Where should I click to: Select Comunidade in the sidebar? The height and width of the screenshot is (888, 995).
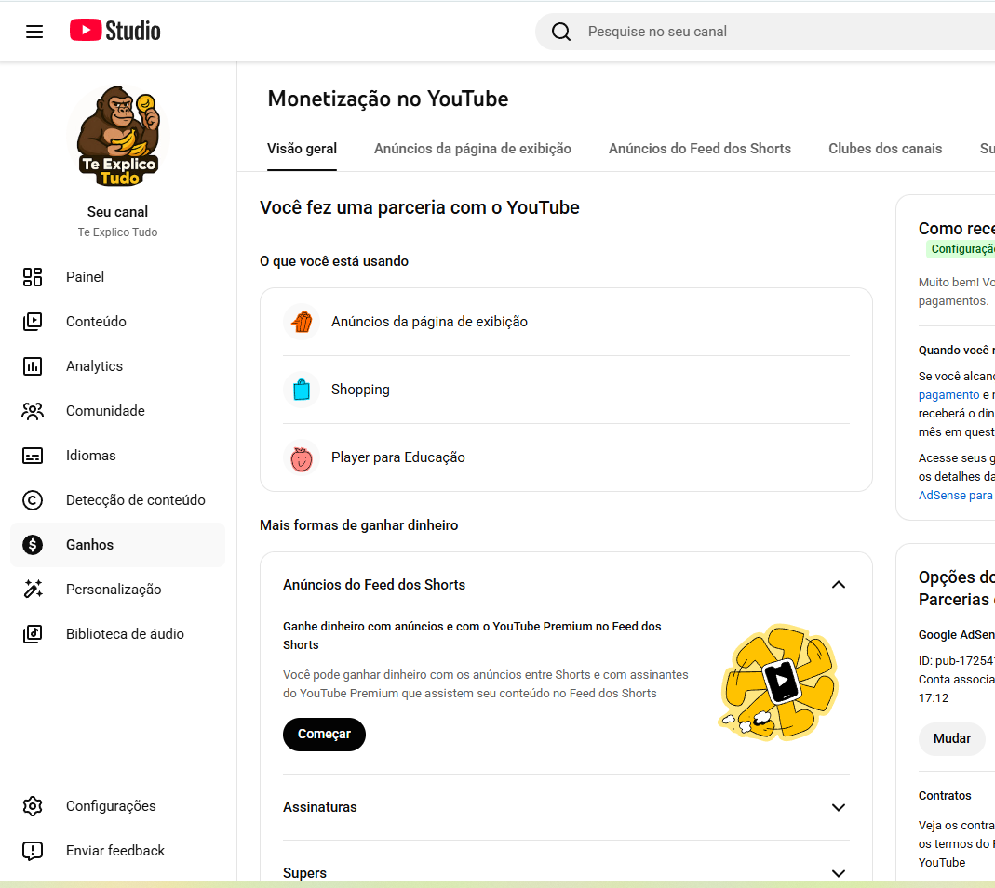(117, 411)
